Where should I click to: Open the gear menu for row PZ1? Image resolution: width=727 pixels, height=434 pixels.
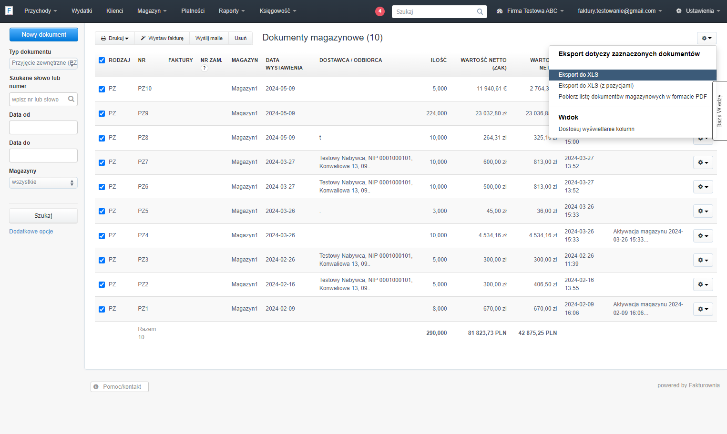pos(703,309)
